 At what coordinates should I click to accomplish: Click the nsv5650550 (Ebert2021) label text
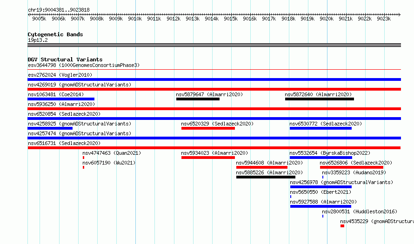coord(321,192)
